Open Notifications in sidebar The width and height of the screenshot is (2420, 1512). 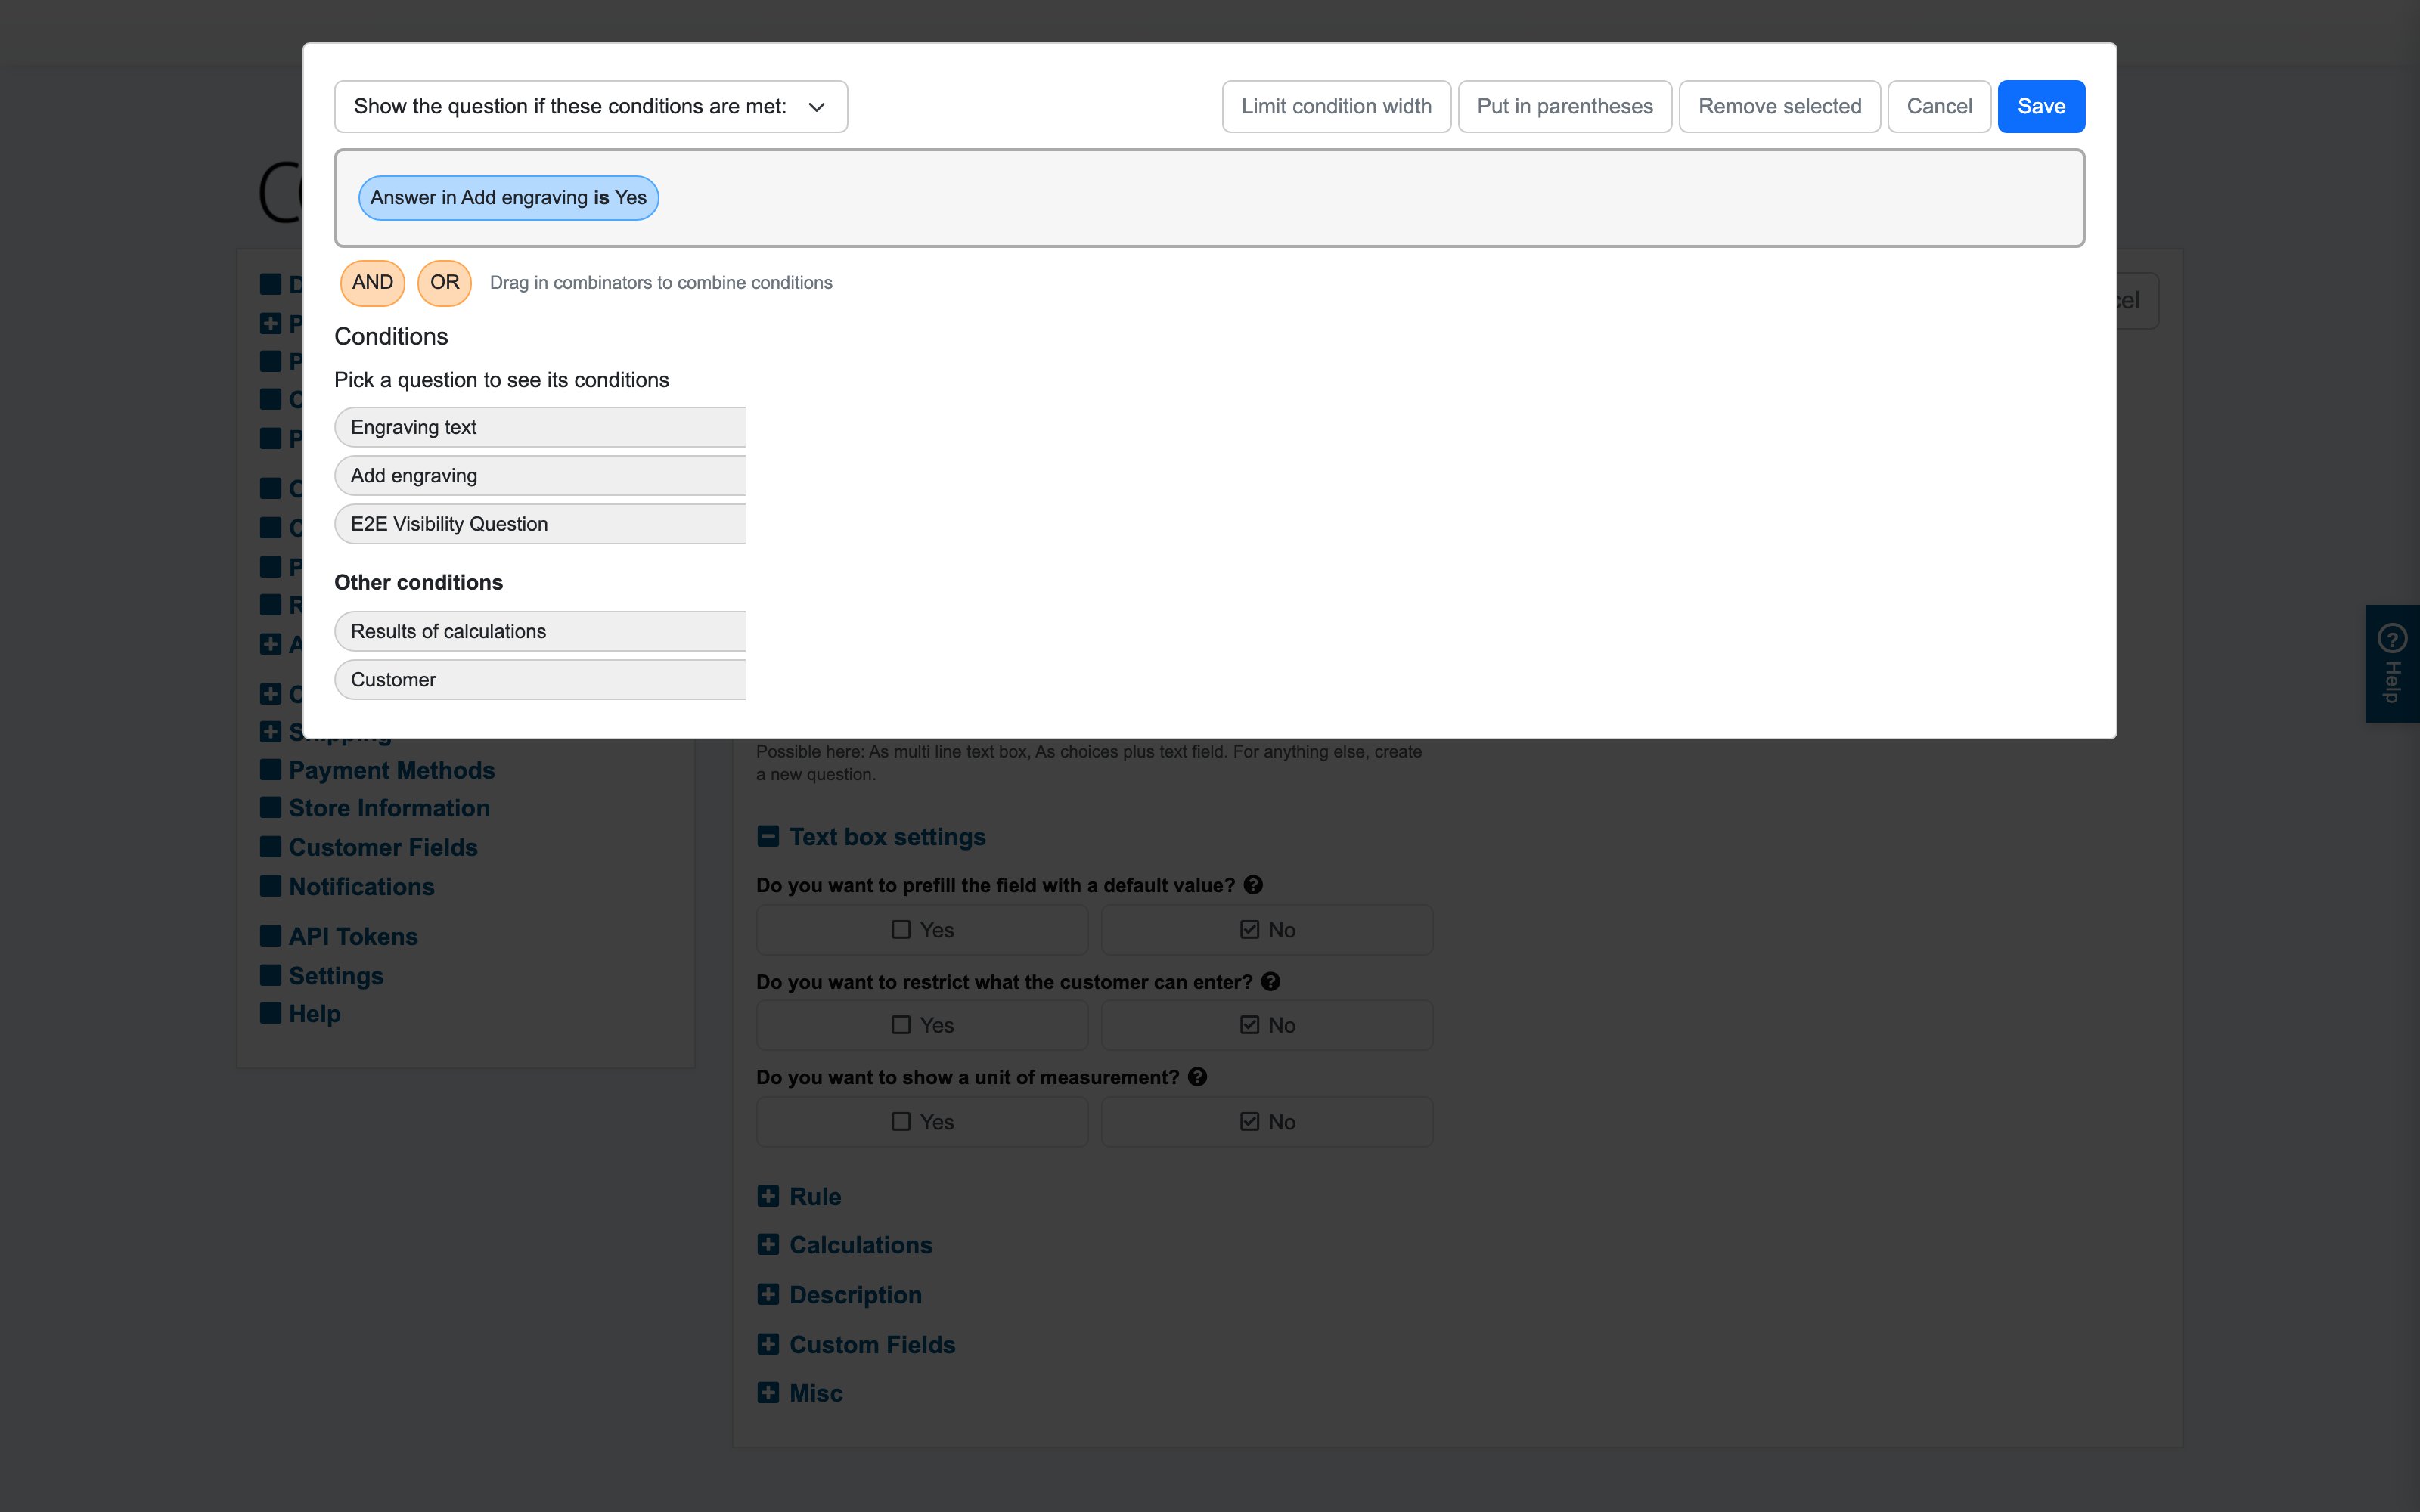click(x=361, y=887)
